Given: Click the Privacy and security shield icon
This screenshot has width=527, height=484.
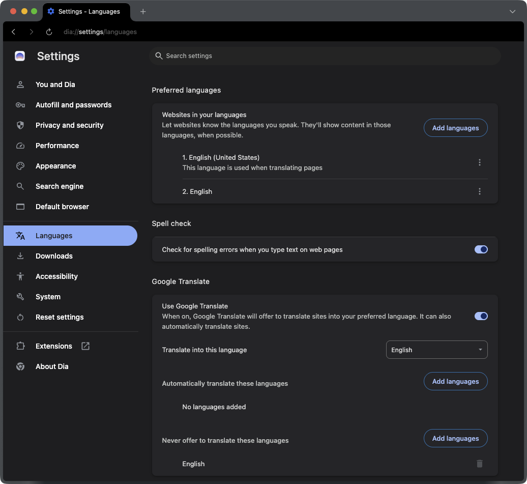Looking at the screenshot, I should [20, 125].
